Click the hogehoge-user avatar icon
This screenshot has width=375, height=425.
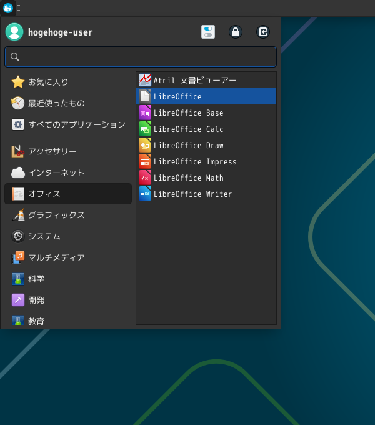pyautogui.click(x=14, y=32)
